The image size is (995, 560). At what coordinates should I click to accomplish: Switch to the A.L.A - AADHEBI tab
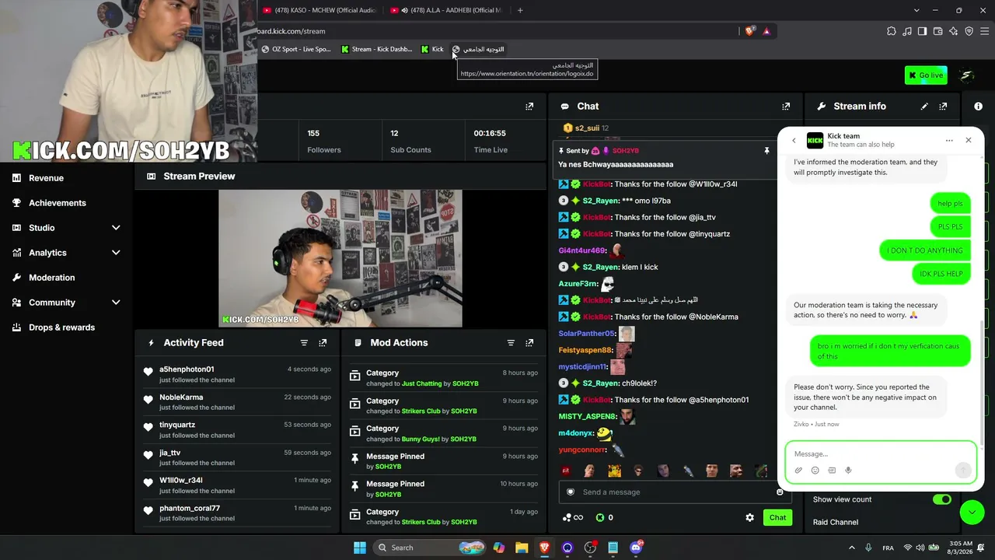tap(446, 10)
